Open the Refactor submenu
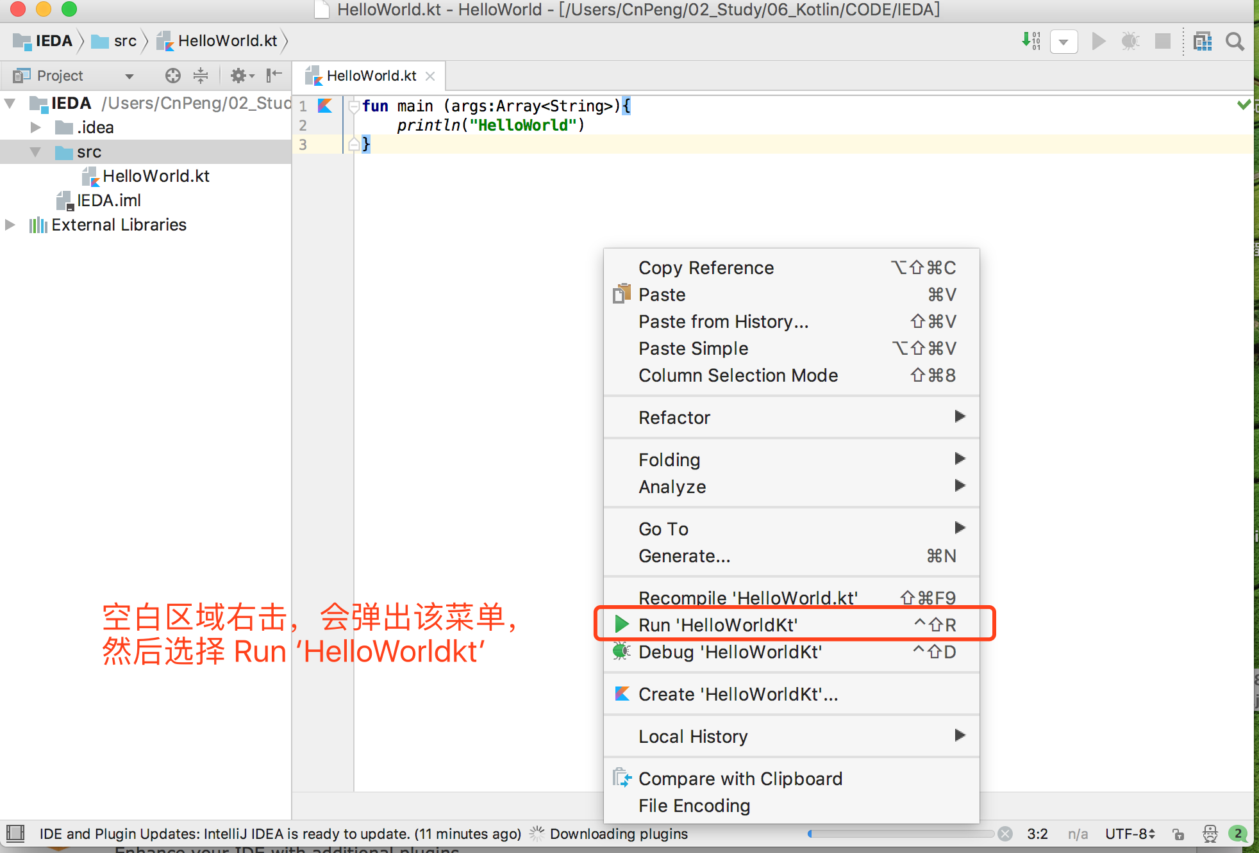 point(792,418)
